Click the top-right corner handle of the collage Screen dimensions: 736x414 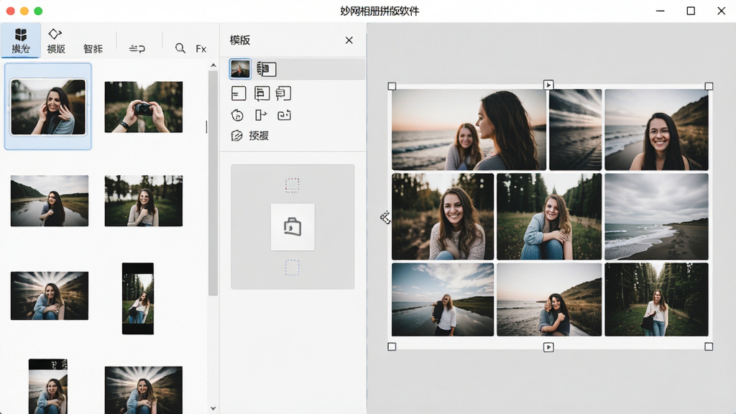[709, 86]
